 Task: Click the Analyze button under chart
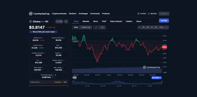point(156,78)
